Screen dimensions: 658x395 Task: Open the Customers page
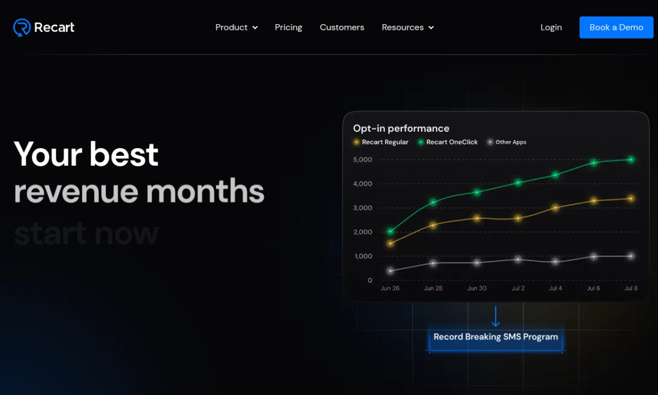(342, 27)
